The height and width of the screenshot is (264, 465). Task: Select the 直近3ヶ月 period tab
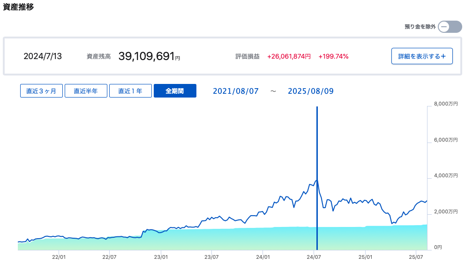pos(41,91)
